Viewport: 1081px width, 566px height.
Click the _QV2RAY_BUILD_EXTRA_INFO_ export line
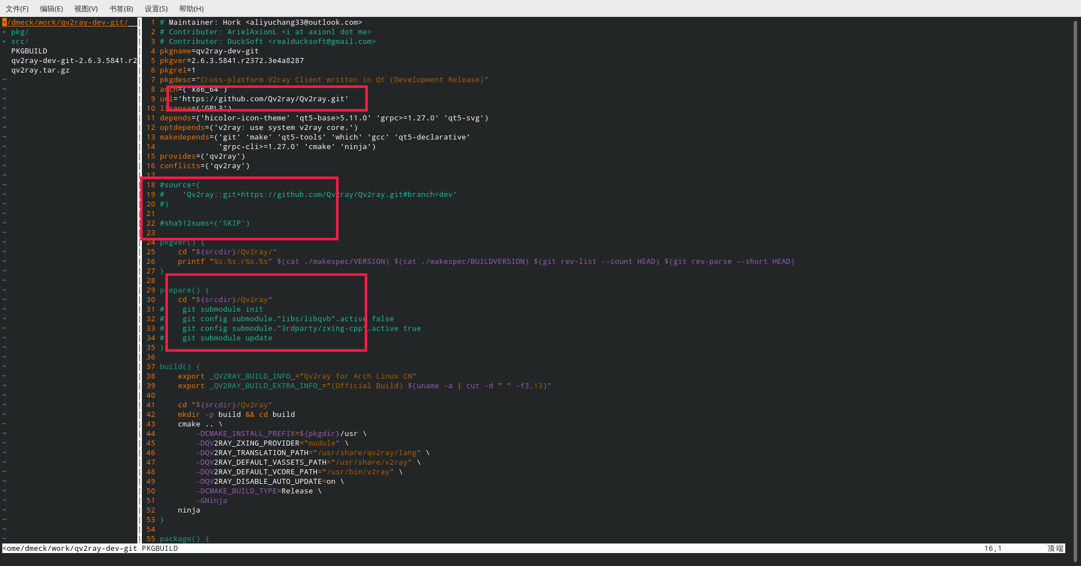tap(365, 386)
